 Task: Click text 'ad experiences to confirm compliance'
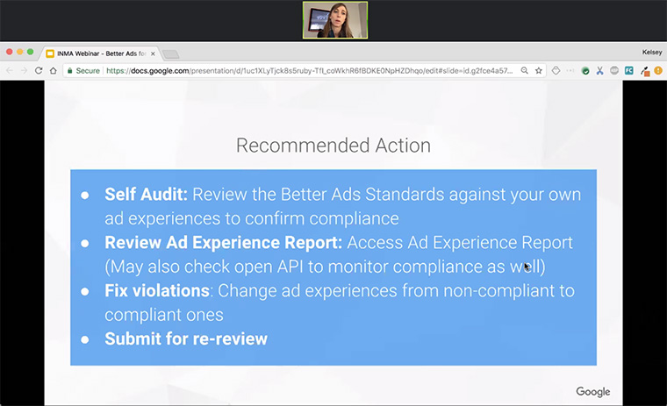252,218
